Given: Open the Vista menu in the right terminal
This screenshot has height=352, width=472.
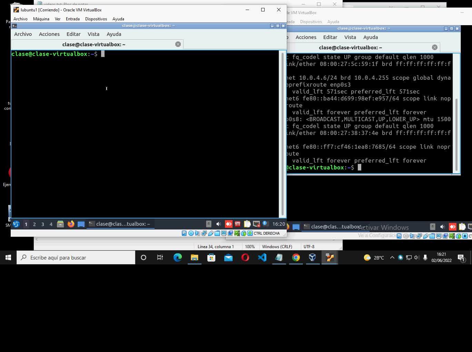Looking at the screenshot, I should point(350,37).
